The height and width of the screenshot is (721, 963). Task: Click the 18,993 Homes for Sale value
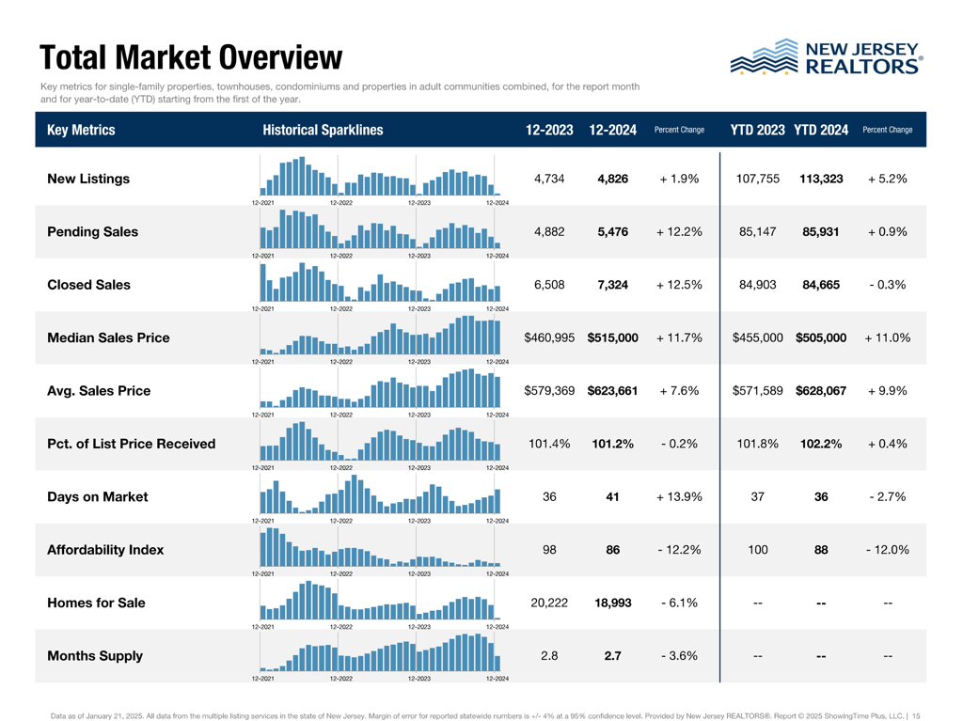(612, 603)
